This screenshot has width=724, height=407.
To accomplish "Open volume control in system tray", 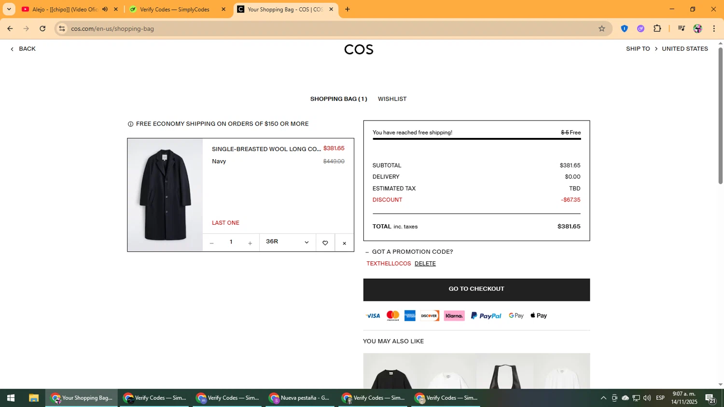I will tap(647, 398).
